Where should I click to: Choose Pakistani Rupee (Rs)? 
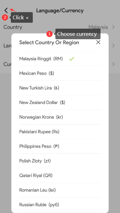[60, 132]
